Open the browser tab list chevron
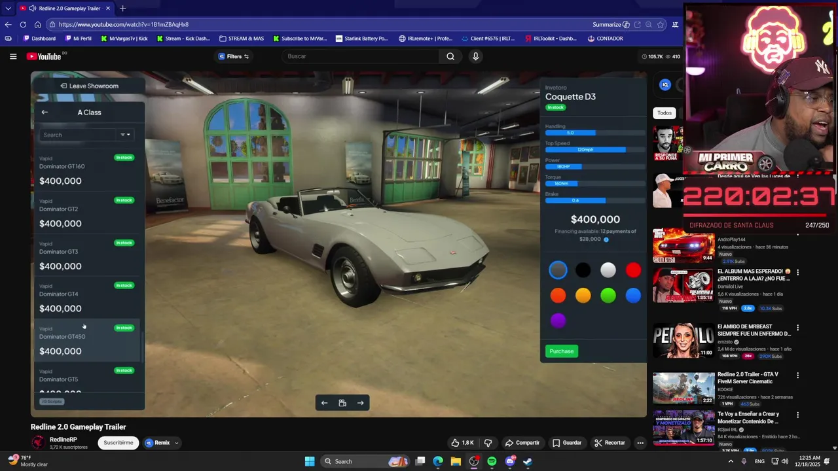Image resolution: width=838 pixels, height=471 pixels. tap(8, 9)
